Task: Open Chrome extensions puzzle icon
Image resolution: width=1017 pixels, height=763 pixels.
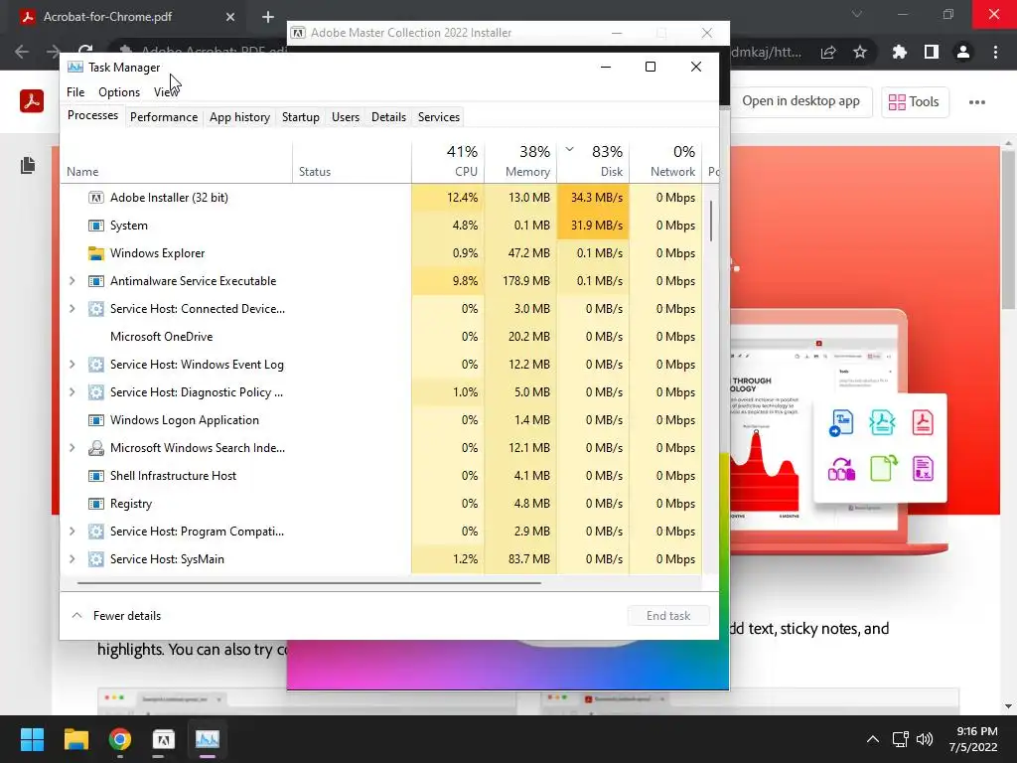Action: [899, 52]
